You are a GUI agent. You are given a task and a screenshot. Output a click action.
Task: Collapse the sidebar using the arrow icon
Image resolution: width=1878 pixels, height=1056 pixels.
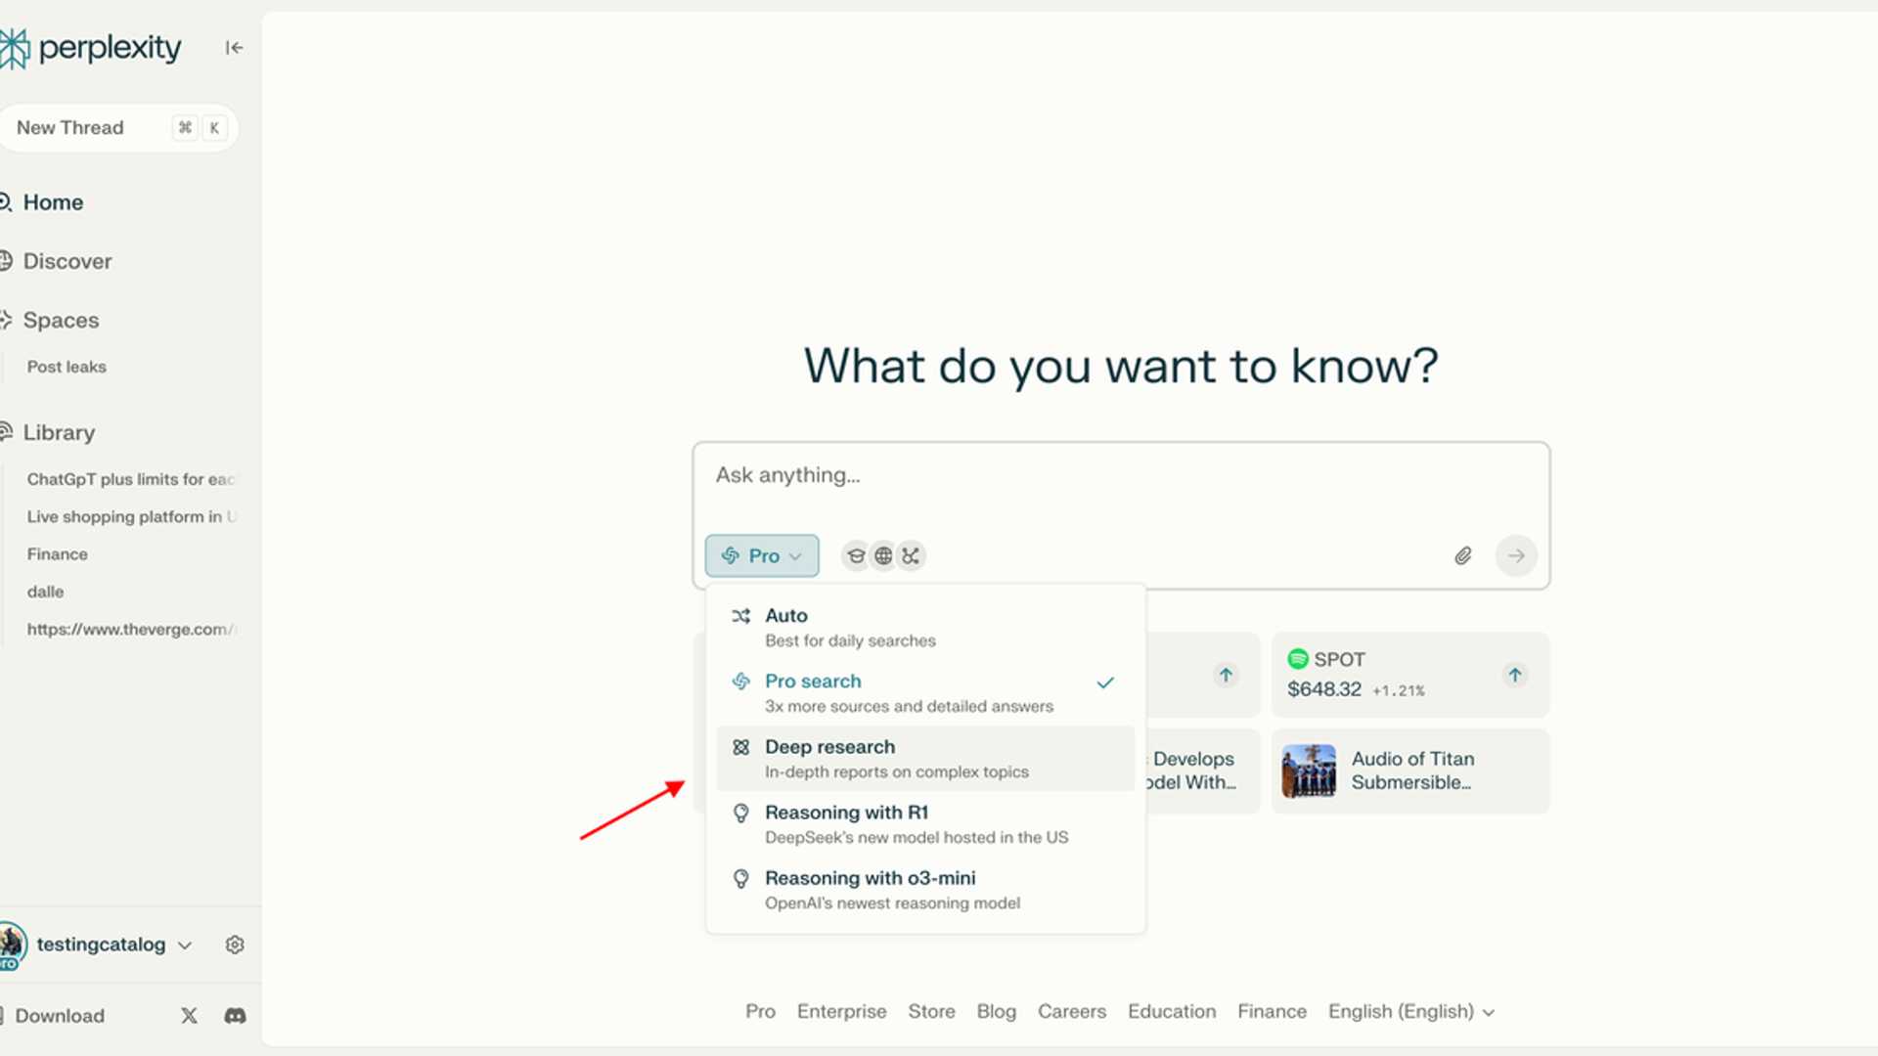click(234, 47)
